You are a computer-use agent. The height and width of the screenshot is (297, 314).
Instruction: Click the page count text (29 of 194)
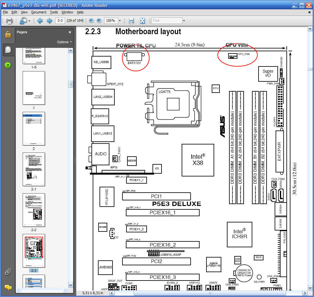click(x=75, y=21)
